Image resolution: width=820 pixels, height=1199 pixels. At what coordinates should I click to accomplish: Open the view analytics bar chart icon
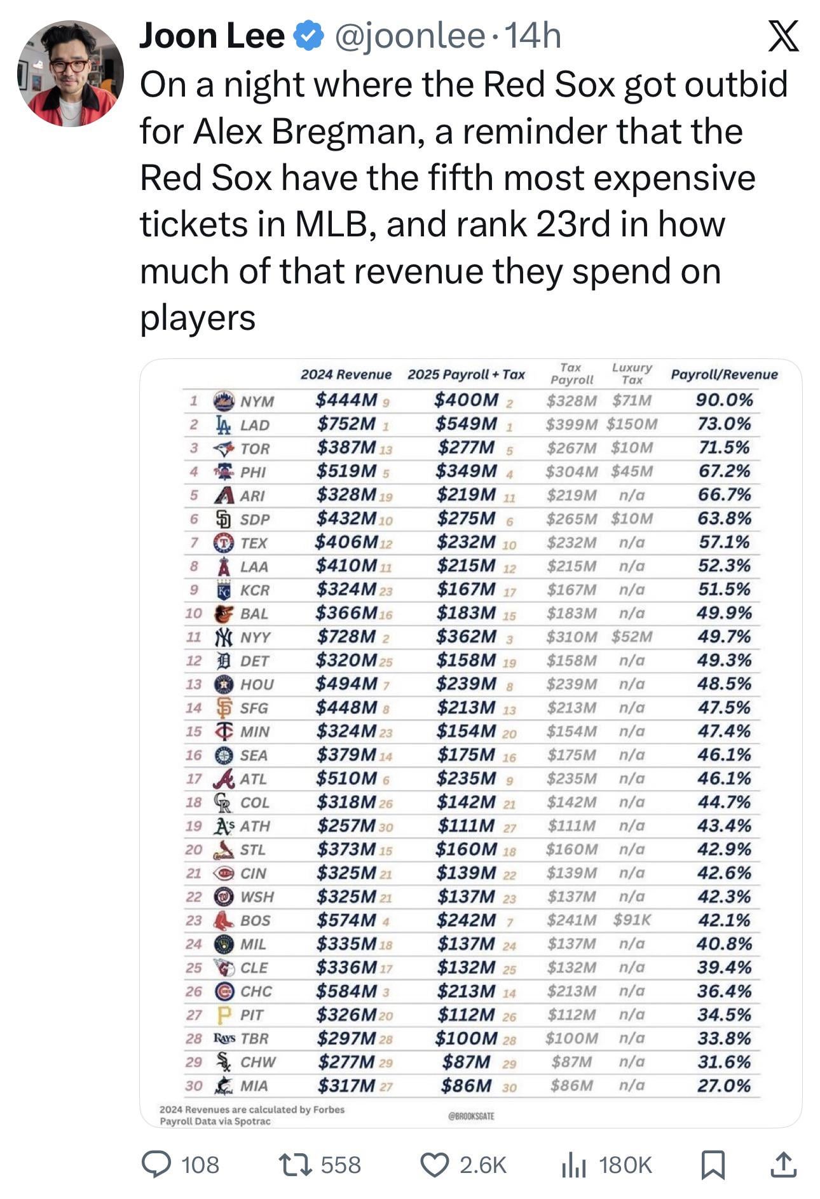click(573, 1165)
